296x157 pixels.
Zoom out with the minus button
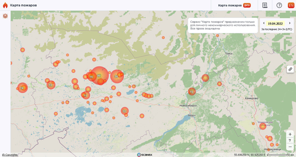click(x=290, y=147)
